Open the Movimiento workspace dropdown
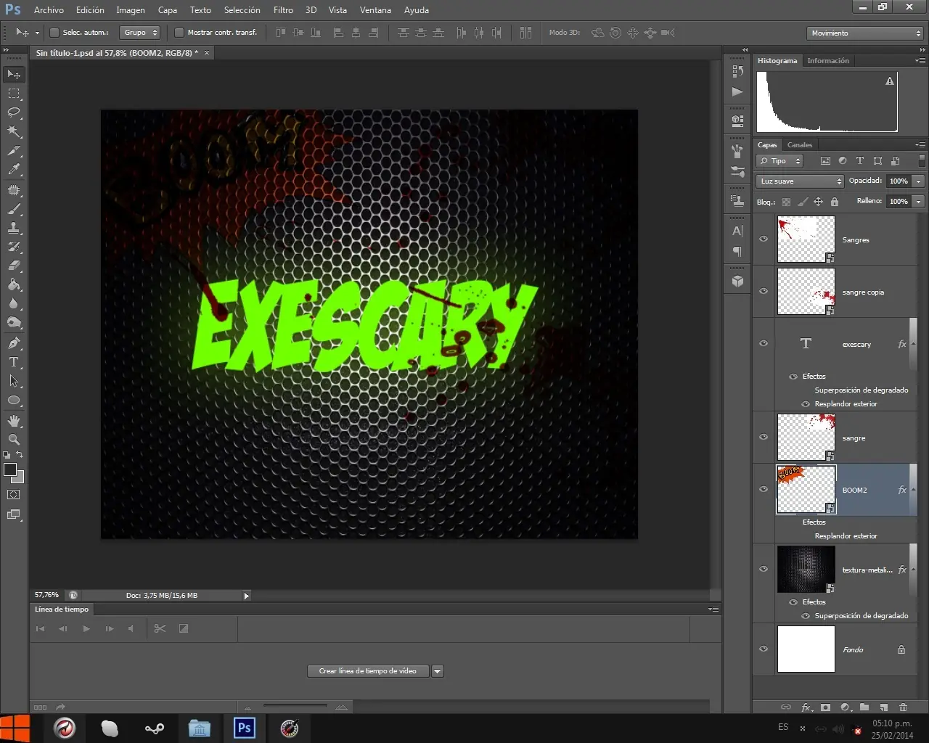 (x=865, y=33)
